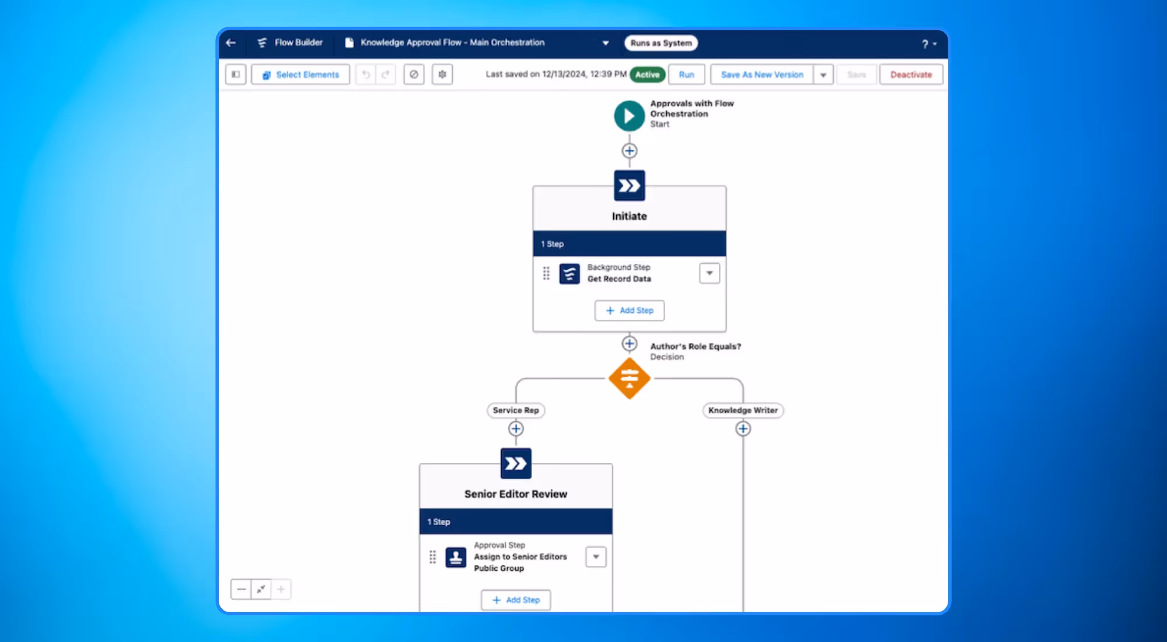Open Assign to Senior Editors step dropdown
Viewport: 1167px width, 642px height.
coord(596,557)
